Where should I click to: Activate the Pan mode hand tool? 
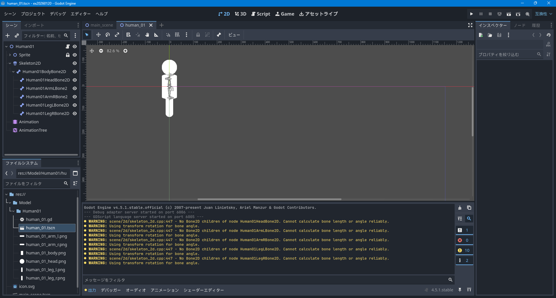pos(147,35)
